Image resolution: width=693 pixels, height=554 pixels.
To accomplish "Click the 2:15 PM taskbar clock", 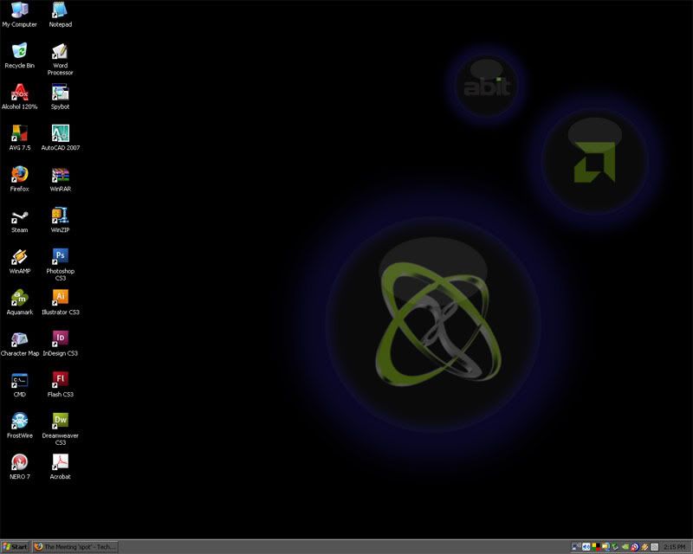I will pos(675,547).
